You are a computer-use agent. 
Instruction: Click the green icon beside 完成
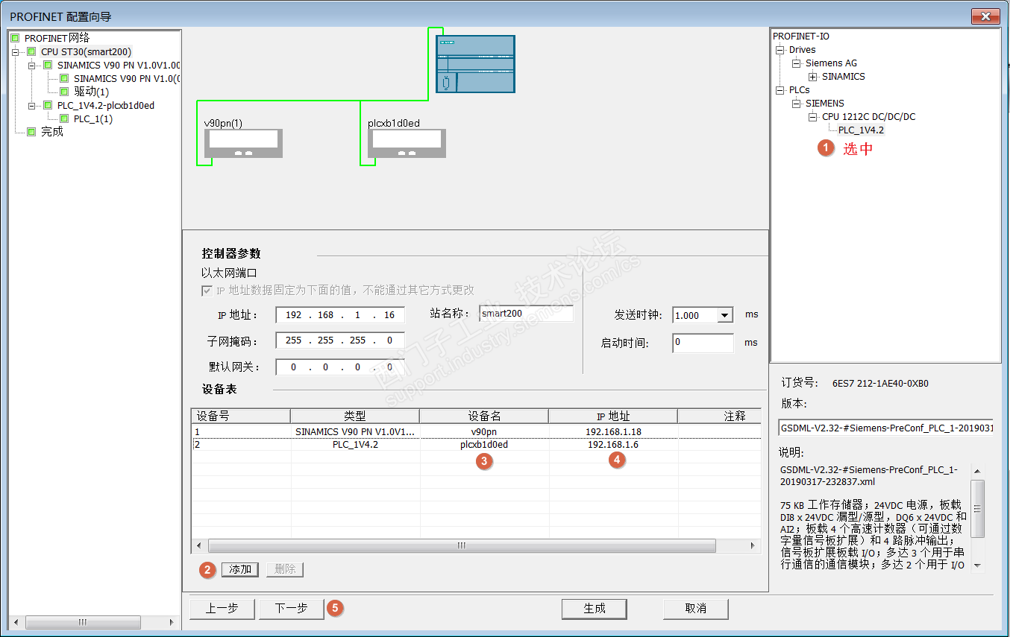coord(31,132)
